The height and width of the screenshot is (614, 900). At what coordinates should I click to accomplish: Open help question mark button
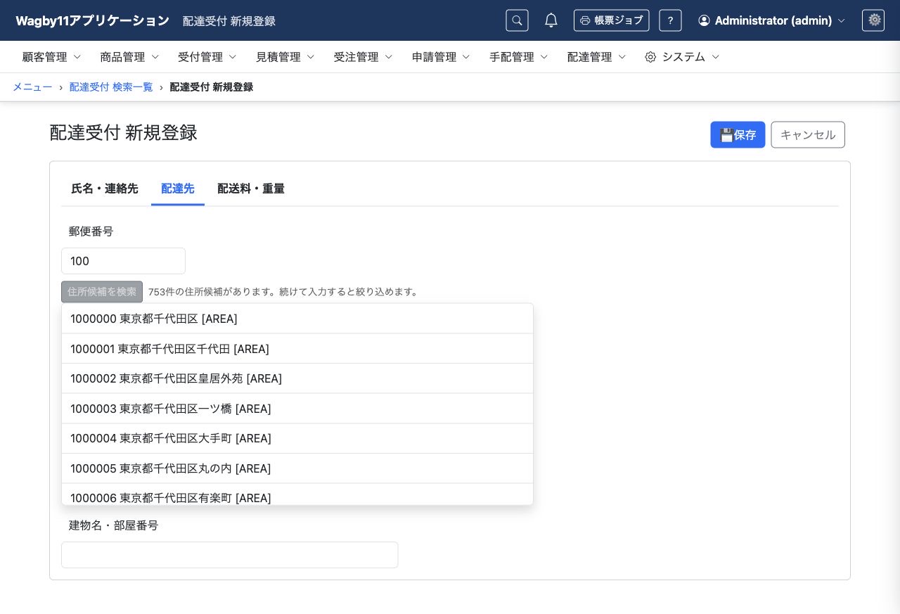coord(670,20)
